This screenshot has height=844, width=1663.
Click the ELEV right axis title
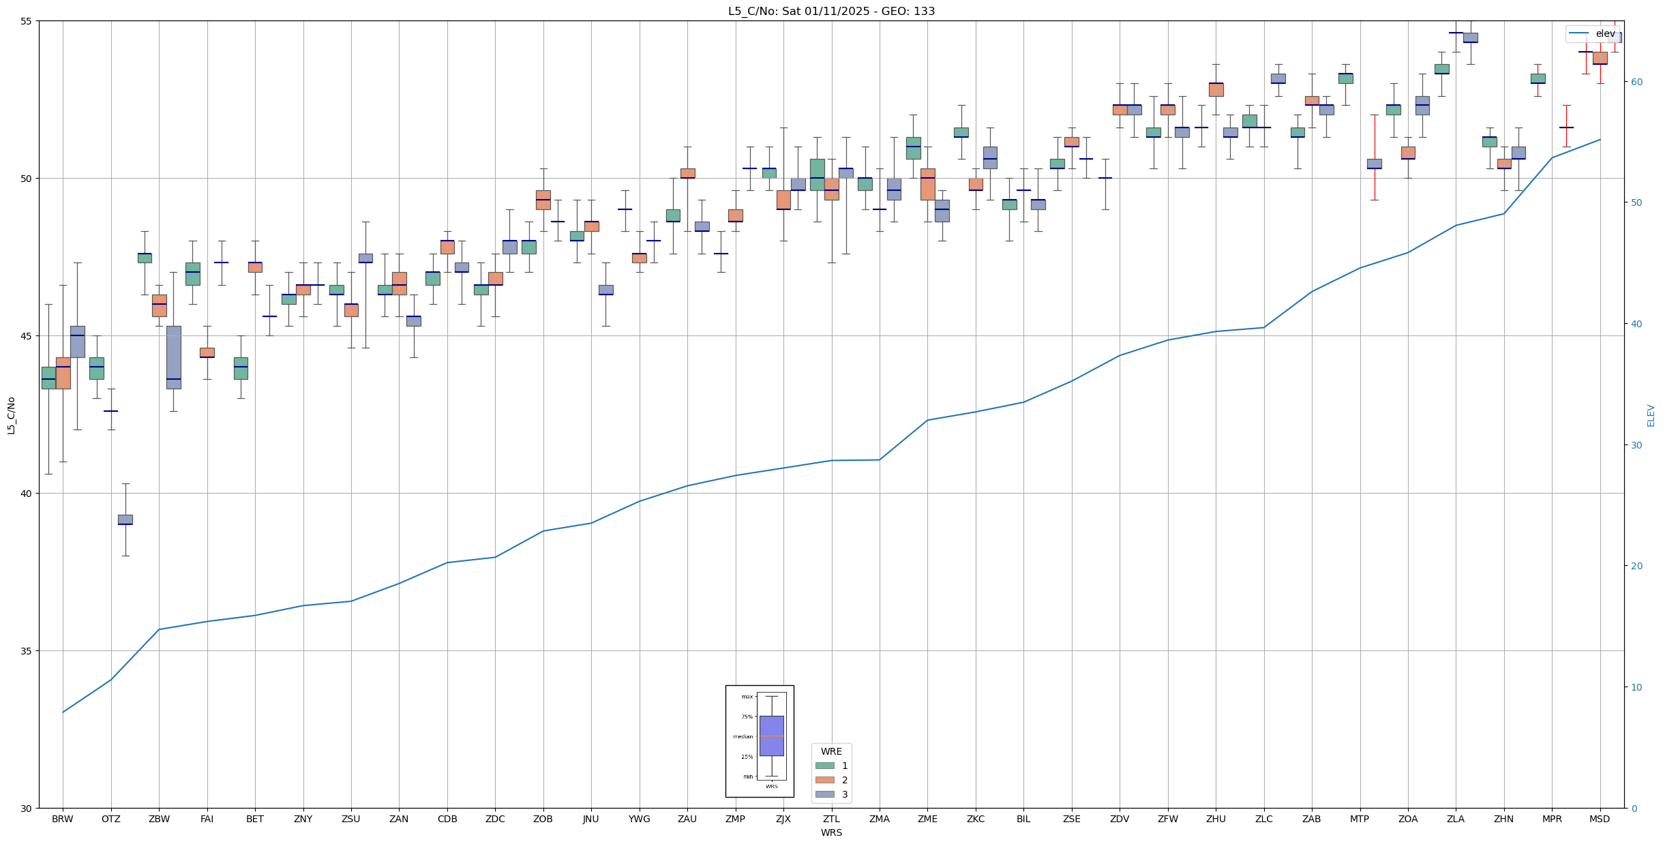[1651, 415]
